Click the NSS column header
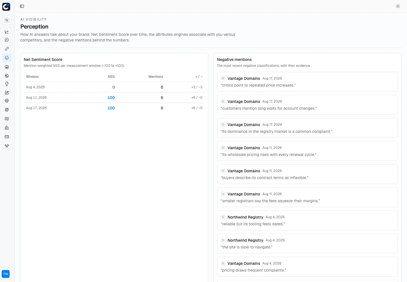This screenshot has height=282, width=407. pos(111,77)
